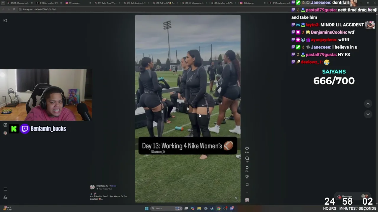Share the reel via the paper plane icon
The width and height of the screenshot is (378, 212).
(x=247, y=177)
